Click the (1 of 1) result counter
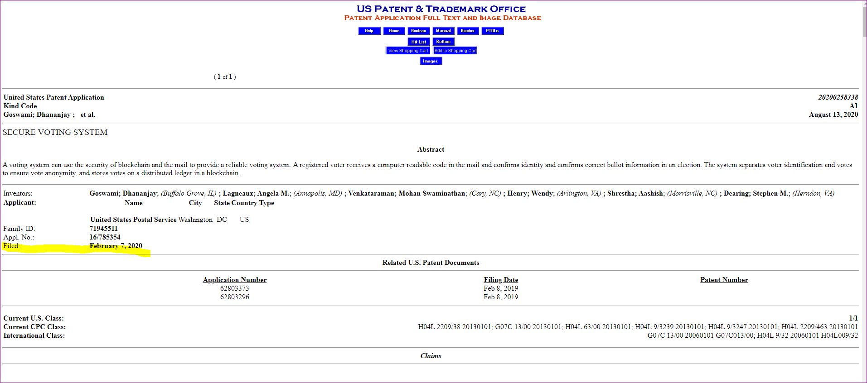This screenshot has height=383, width=867. [225, 77]
